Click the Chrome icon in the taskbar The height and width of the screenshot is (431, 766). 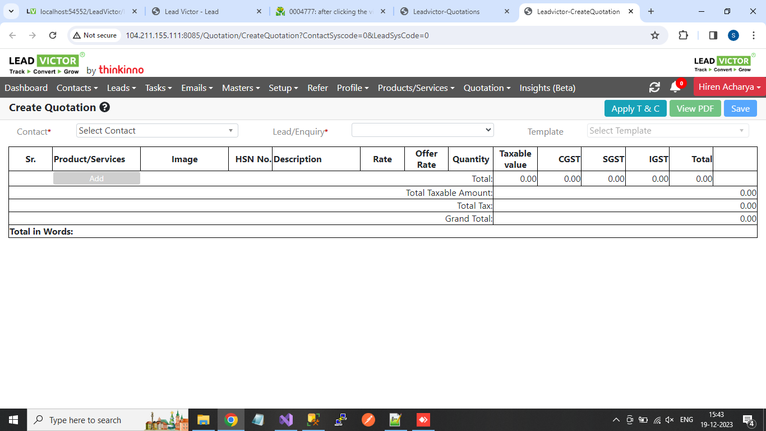(x=230, y=420)
